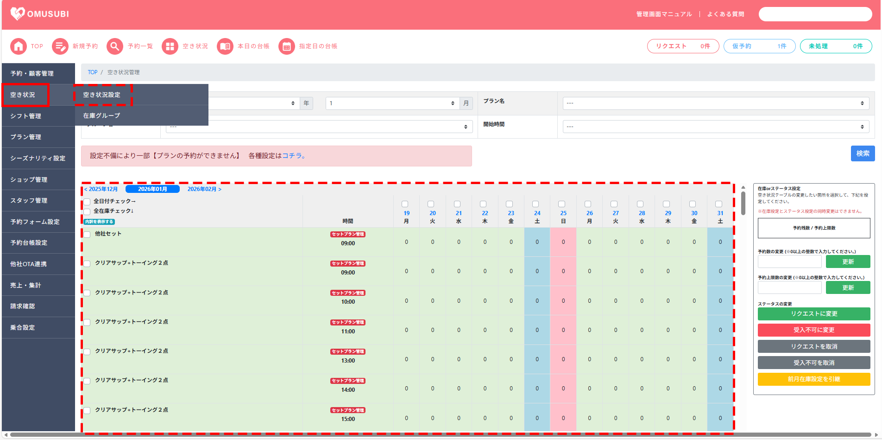Open プラン管理 in the sidebar

[x=26, y=137]
